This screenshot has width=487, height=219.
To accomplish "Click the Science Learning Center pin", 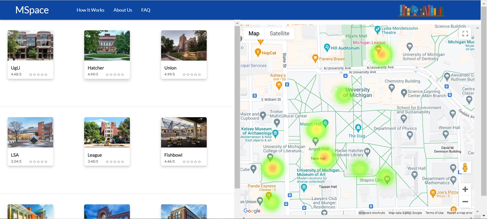I will click(x=404, y=93).
